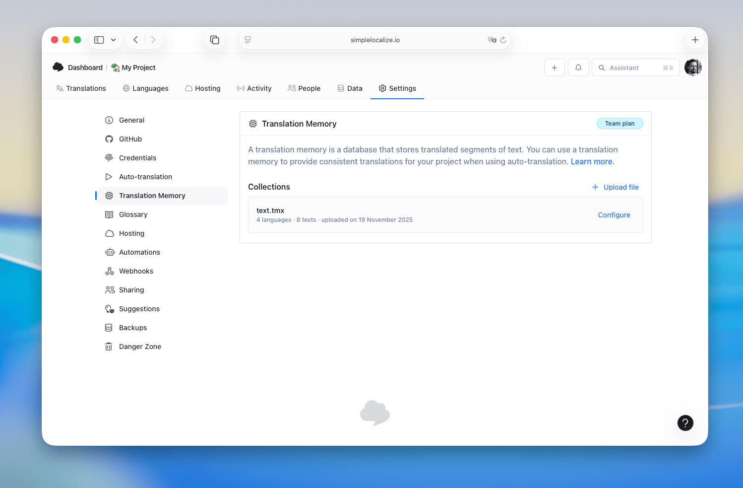
Task: Click the user profile avatar
Action: (693, 68)
